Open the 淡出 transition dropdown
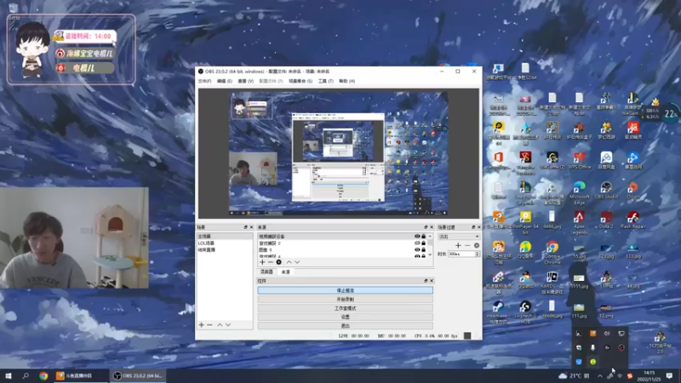This screenshot has height=383, width=681. (x=459, y=237)
